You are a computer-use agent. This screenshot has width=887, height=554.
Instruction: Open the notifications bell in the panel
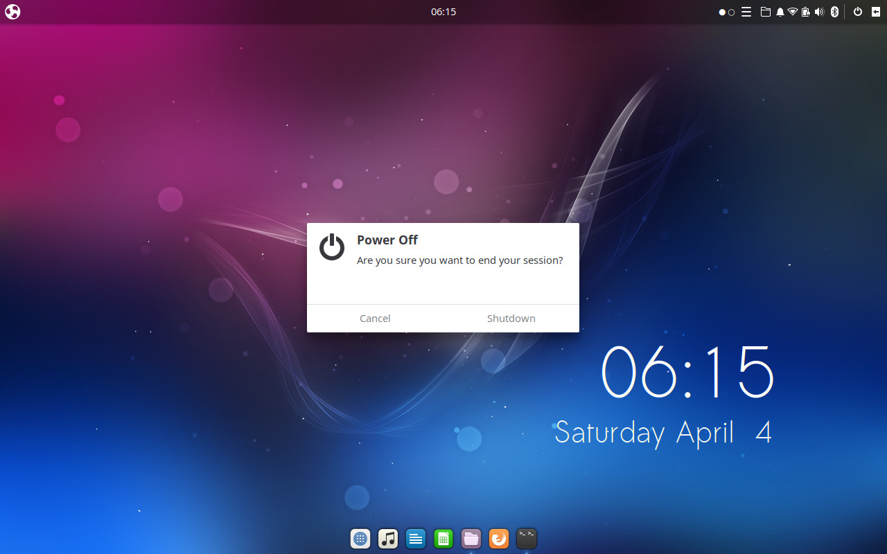point(780,12)
